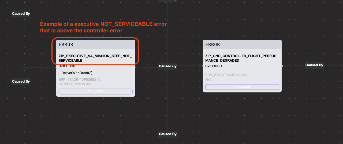Click error code 0x13000D

tap(214, 66)
